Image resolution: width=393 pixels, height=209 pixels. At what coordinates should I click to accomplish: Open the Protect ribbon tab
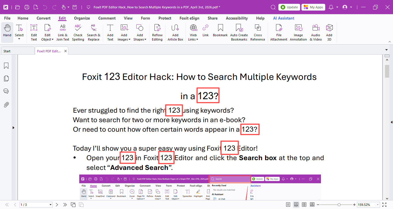(165, 18)
